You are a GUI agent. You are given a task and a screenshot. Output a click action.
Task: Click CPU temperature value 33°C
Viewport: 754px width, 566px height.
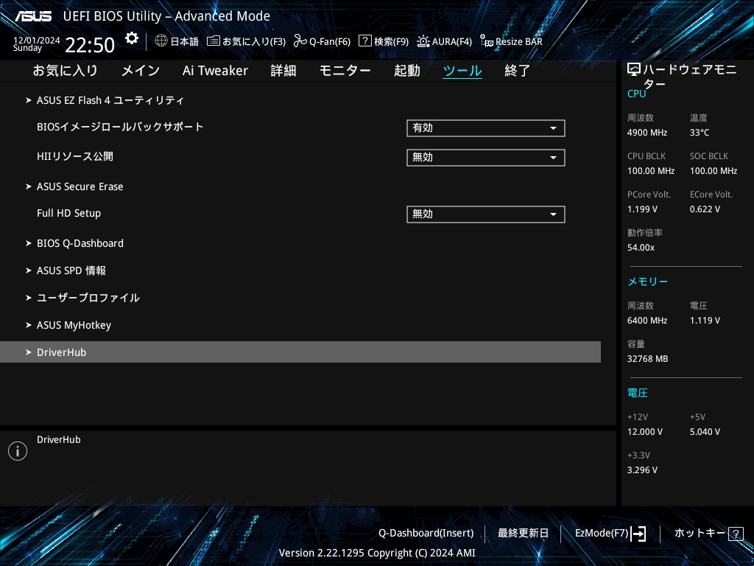coord(700,133)
